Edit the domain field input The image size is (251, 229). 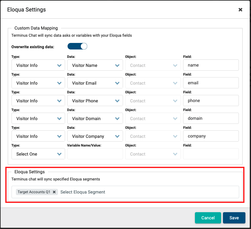[211, 118]
